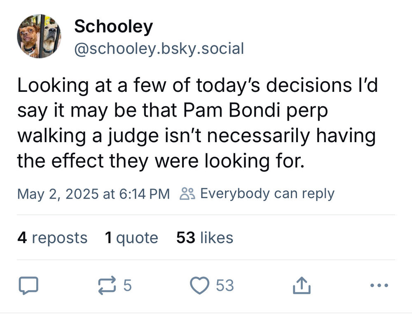
Task: Click the reply speech bubble icon
Action: [x=28, y=286]
